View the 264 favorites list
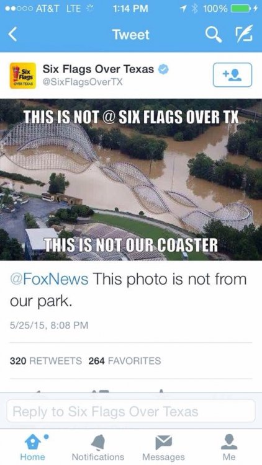Screen dimensions: 262x465 (124, 361)
